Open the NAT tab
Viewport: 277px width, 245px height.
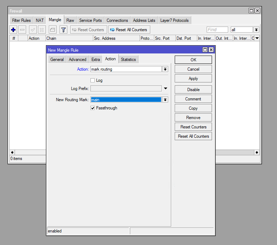39,20
